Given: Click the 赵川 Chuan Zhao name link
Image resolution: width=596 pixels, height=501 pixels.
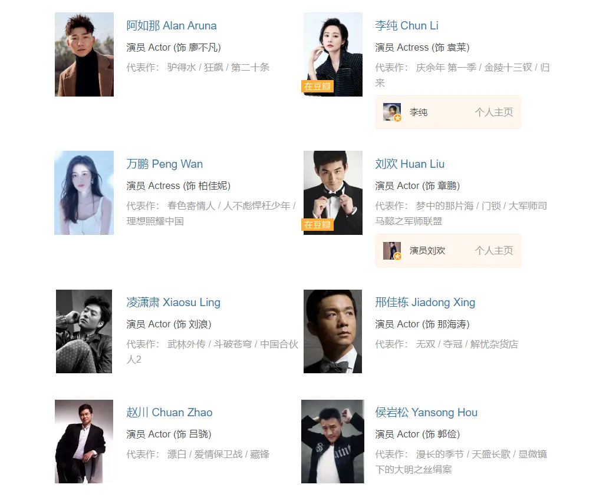Looking at the screenshot, I should click(170, 413).
